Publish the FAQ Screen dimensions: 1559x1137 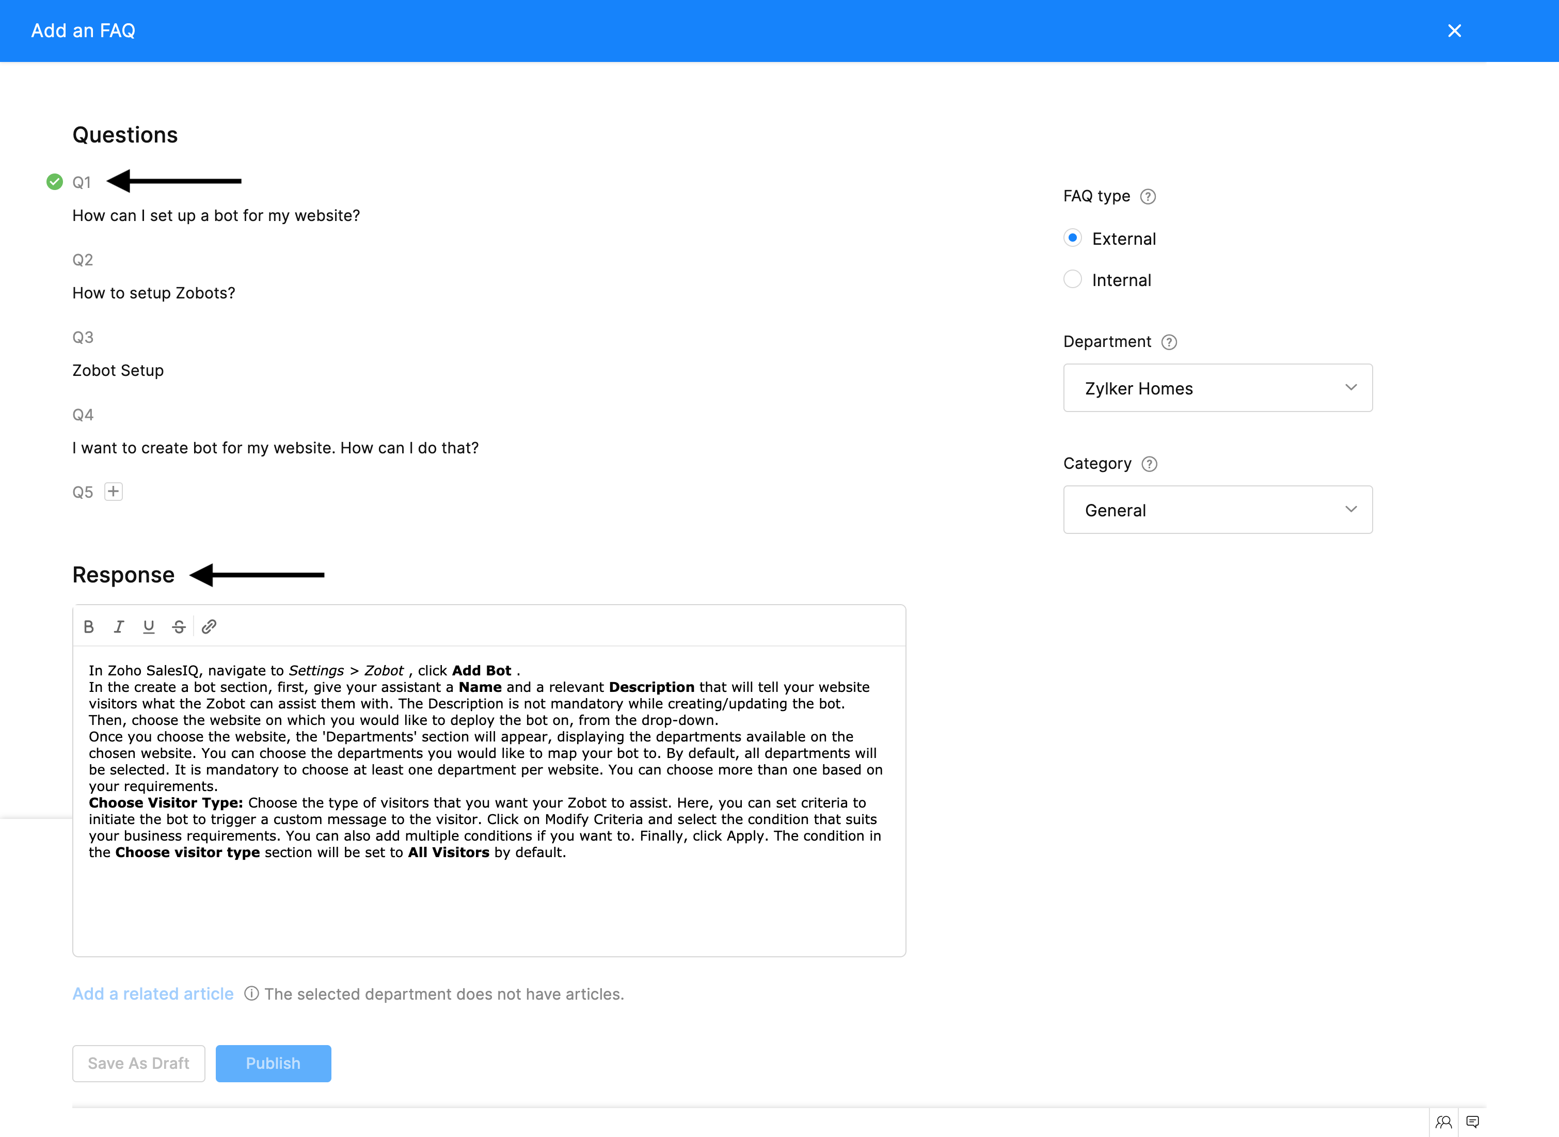pos(273,1063)
